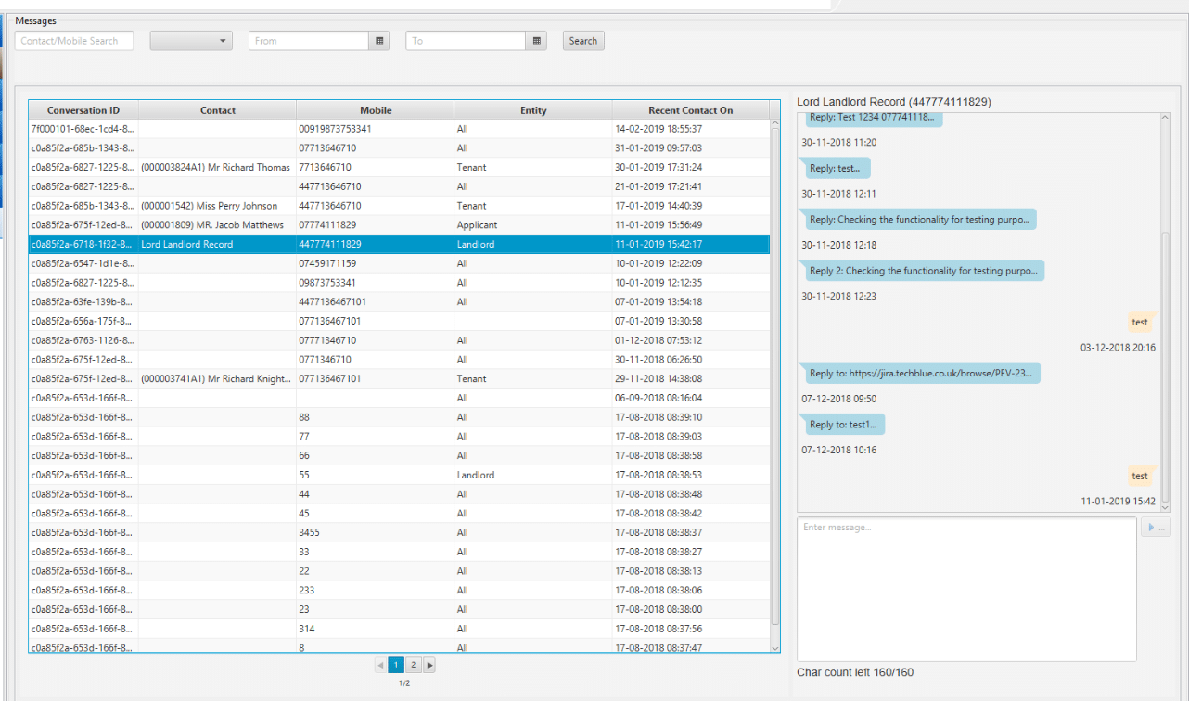1189x701 pixels.
Task: Click the Search button
Action: click(583, 41)
